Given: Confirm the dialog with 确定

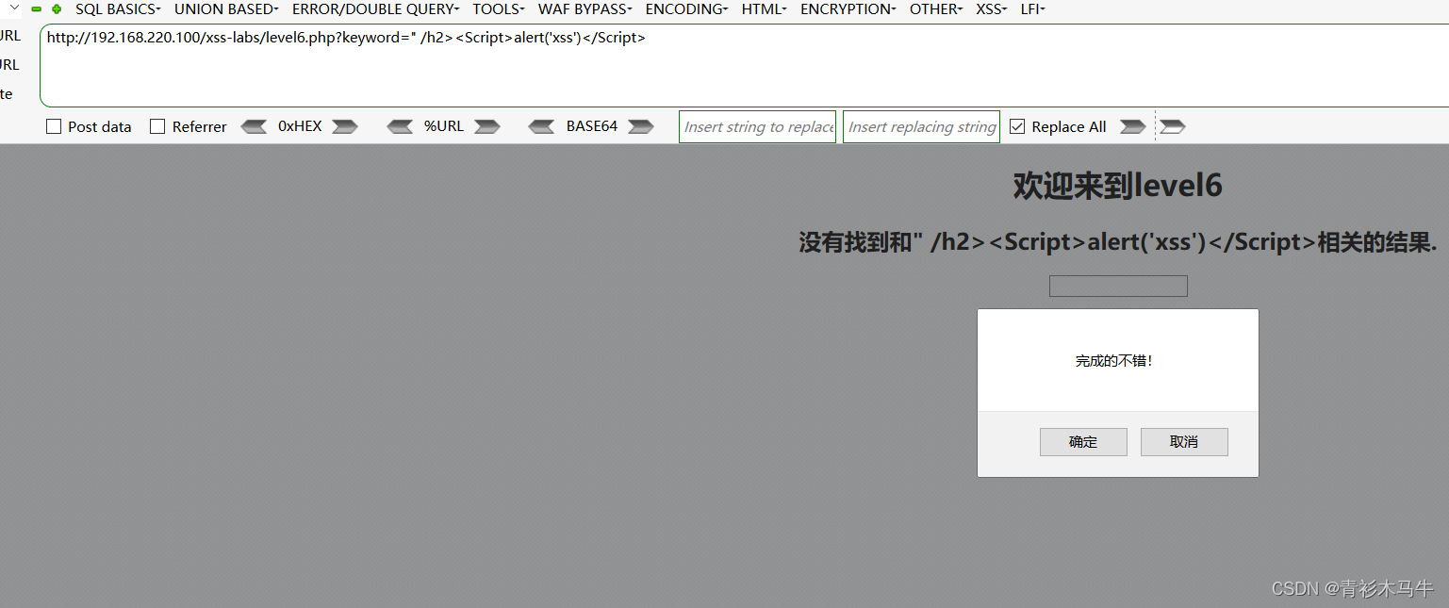Looking at the screenshot, I should pos(1083,442).
